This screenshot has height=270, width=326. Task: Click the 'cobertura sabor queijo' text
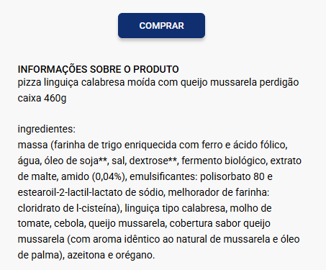point(219,223)
